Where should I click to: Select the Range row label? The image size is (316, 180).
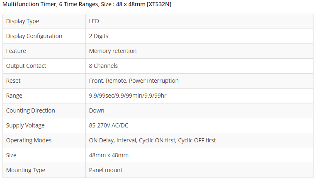[14, 96]
